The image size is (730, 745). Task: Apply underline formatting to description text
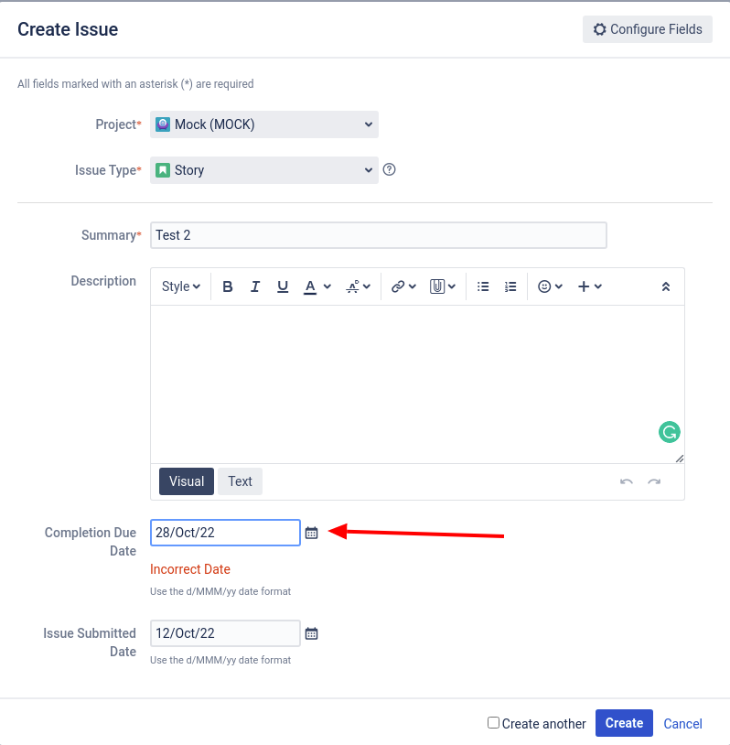click(283, 286)
